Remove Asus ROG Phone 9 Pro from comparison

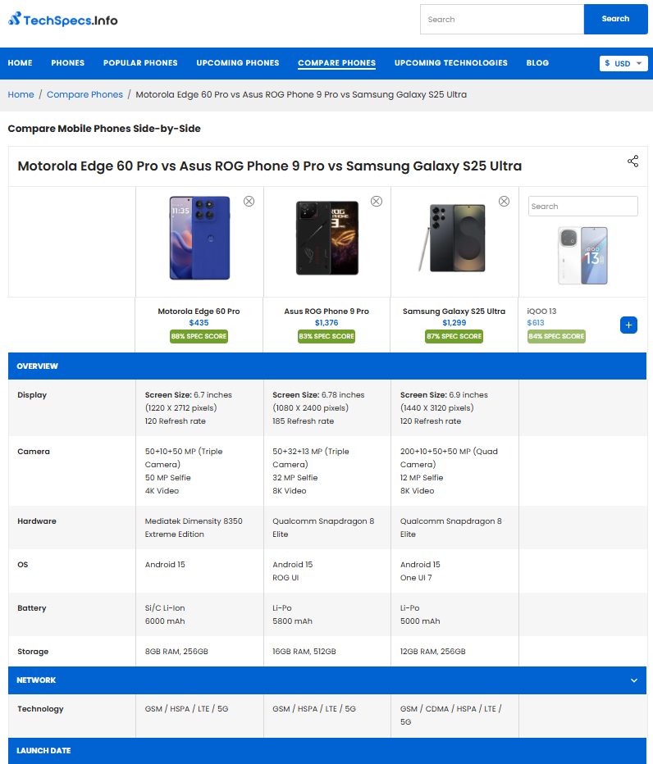pos(376,201)
